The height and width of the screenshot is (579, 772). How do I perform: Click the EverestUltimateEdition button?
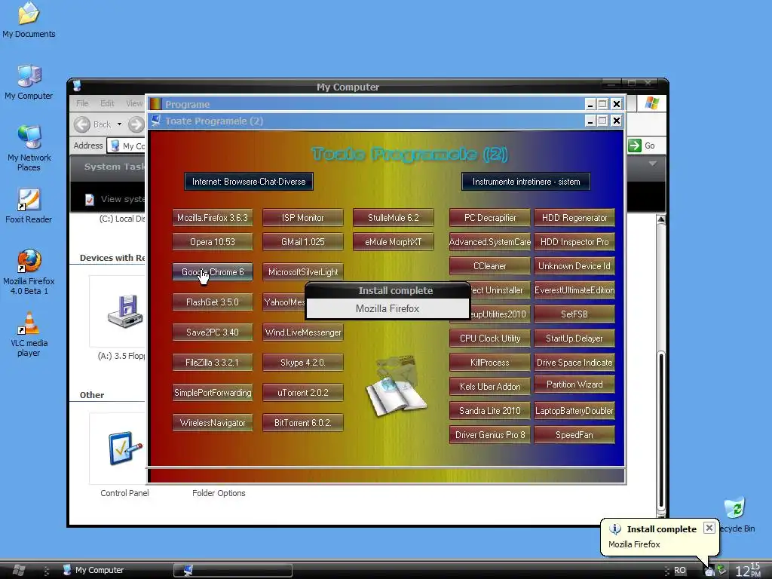click(x=574, y=290)
